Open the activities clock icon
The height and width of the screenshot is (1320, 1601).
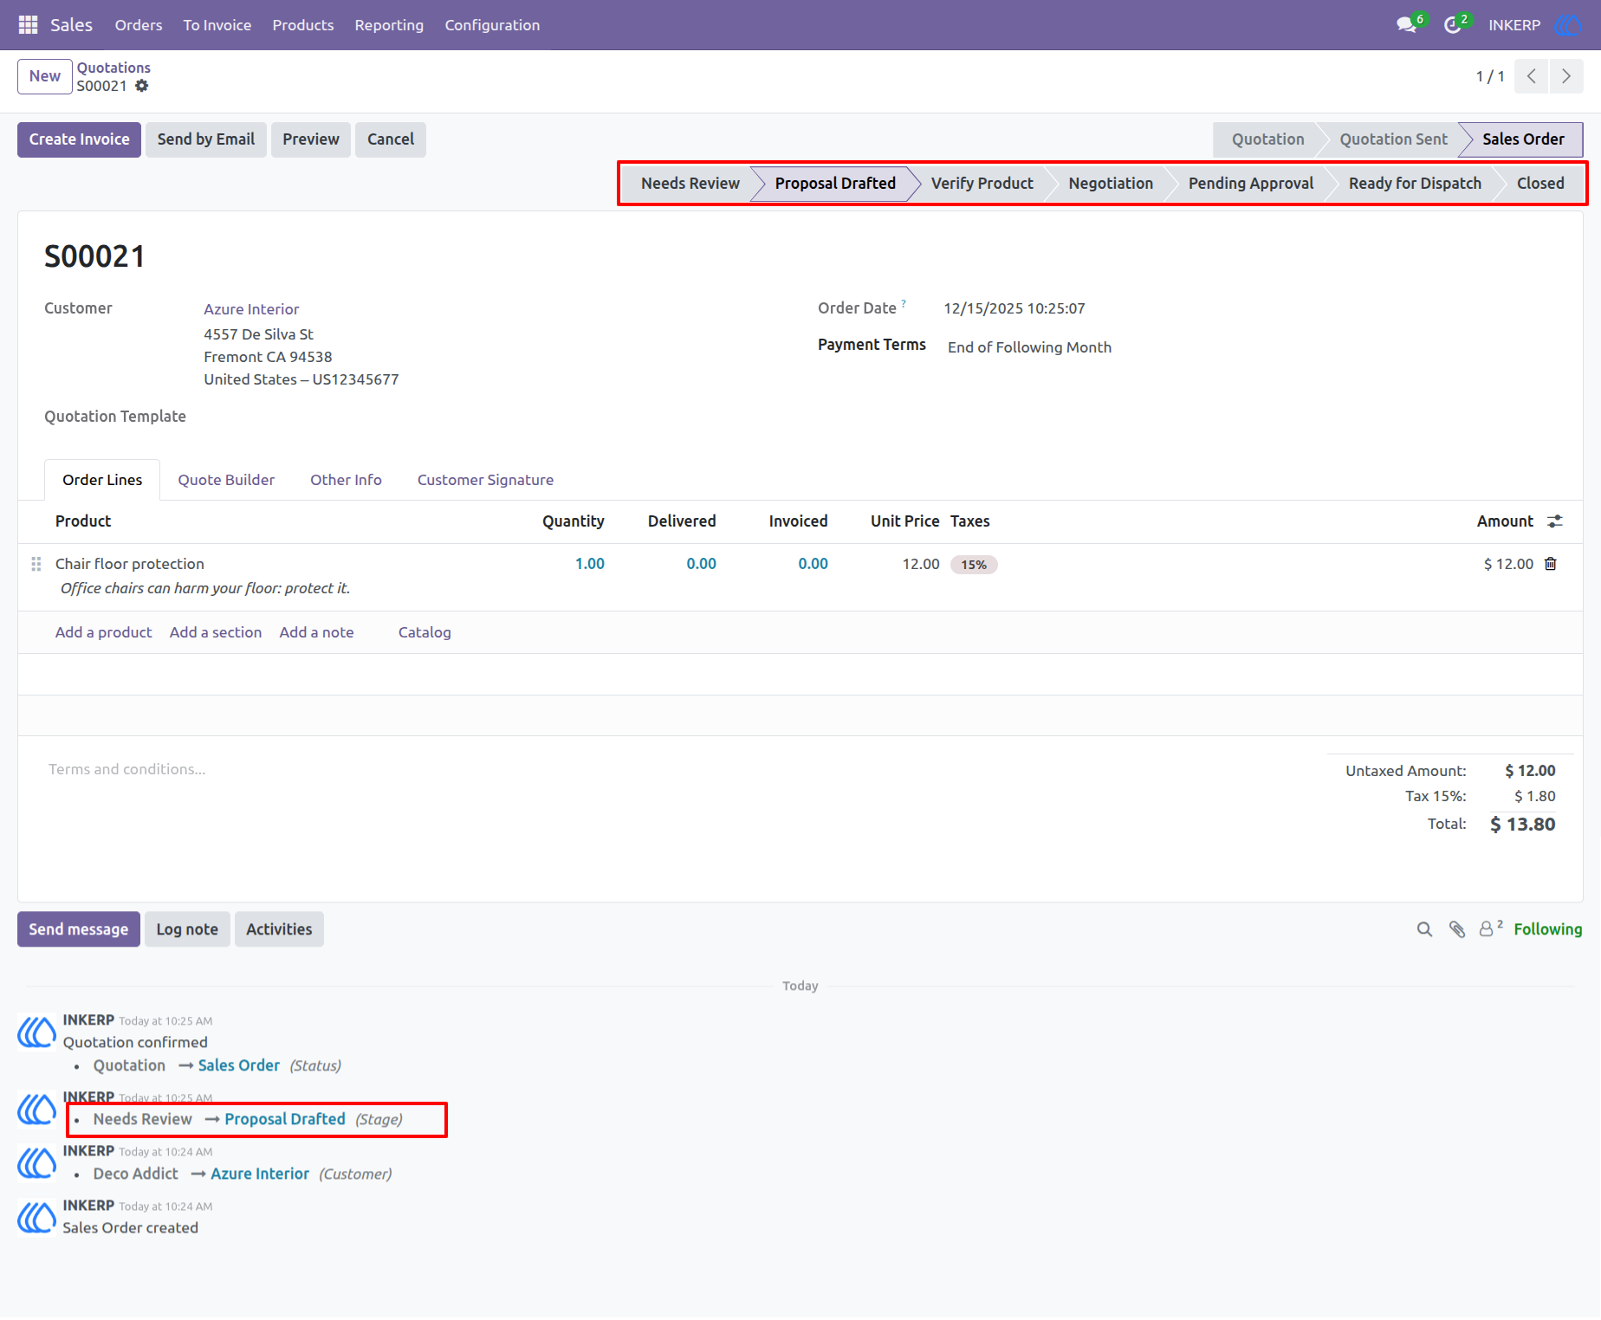(x=1453, y=25)
